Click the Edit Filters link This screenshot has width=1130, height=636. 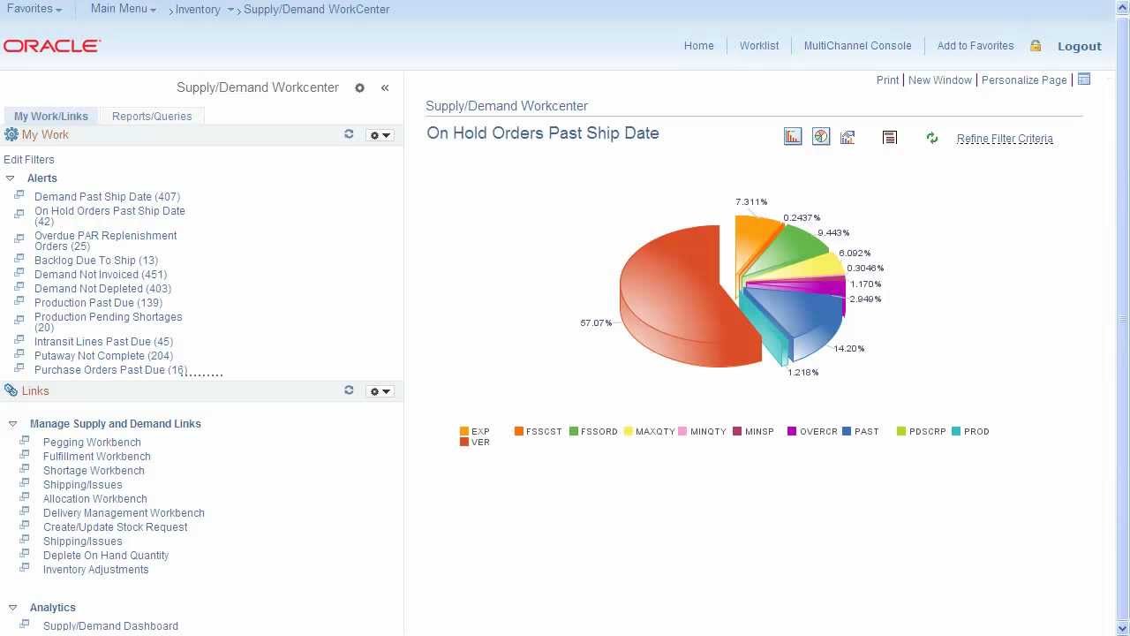[29, 160]
